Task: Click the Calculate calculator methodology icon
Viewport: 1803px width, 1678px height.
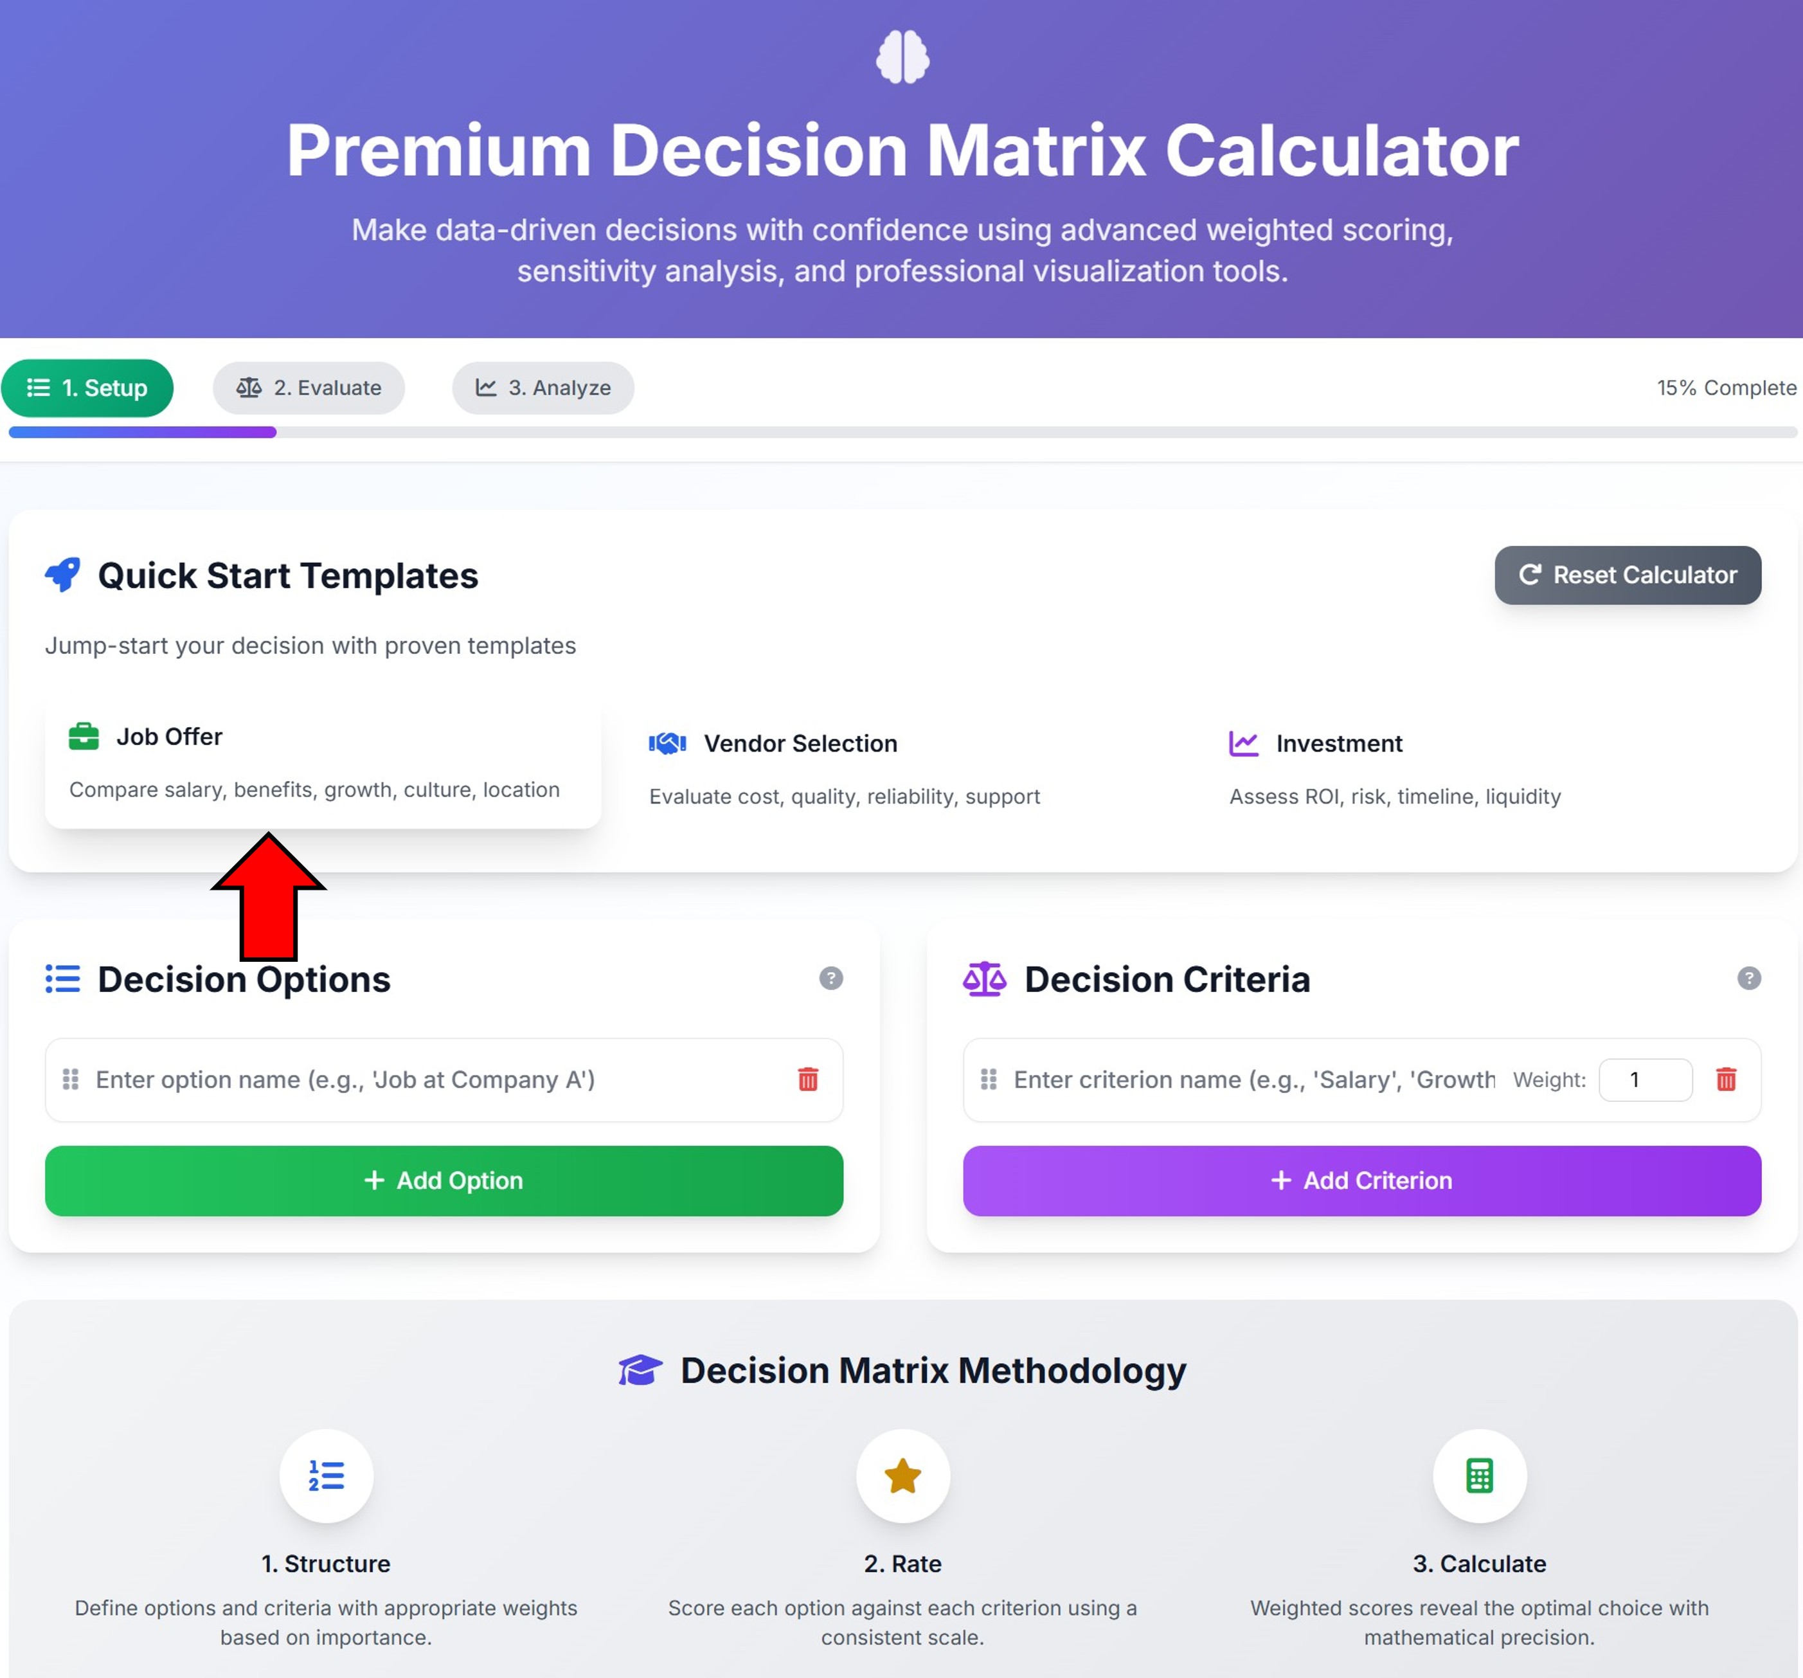Action: (x=1479, y=1477)
